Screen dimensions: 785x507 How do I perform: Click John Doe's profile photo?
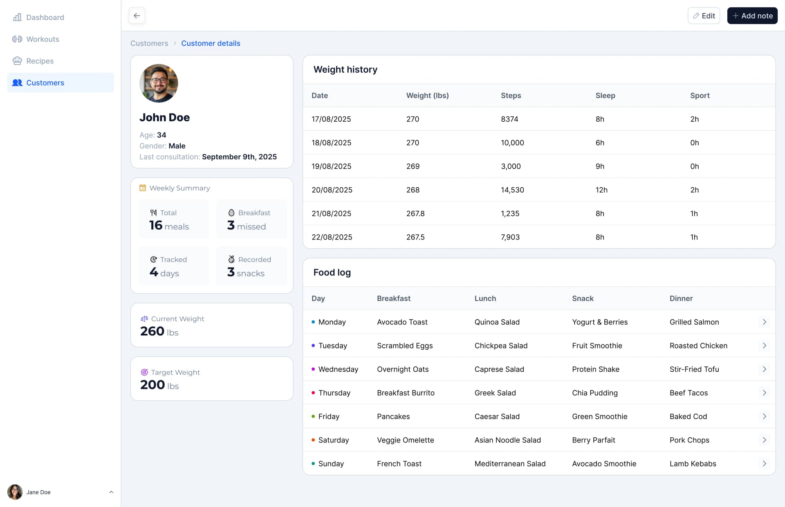[x=159, y=83]
